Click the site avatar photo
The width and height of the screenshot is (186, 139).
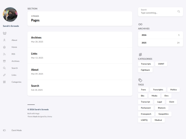pos(10,14)
